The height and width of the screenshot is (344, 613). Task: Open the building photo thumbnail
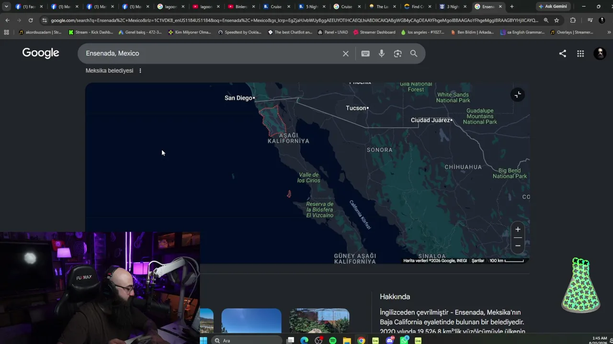[x=319, y=321]
